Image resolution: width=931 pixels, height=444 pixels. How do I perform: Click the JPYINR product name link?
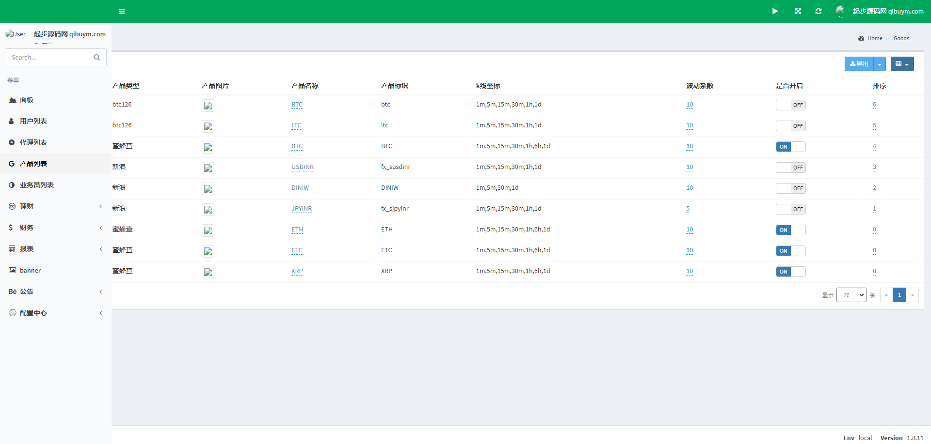point(302,209)
